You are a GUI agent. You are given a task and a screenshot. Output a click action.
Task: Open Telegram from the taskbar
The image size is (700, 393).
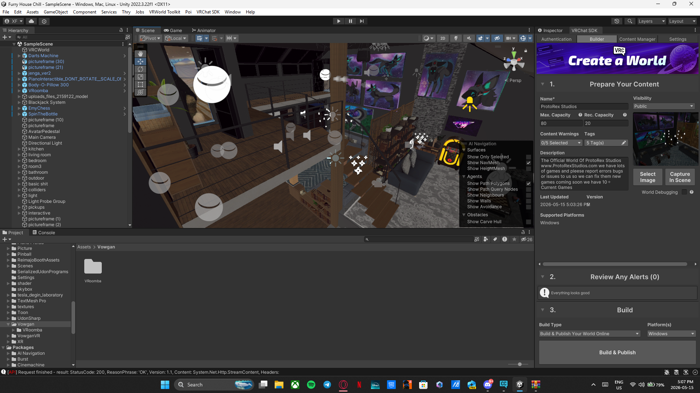(327, 385)
